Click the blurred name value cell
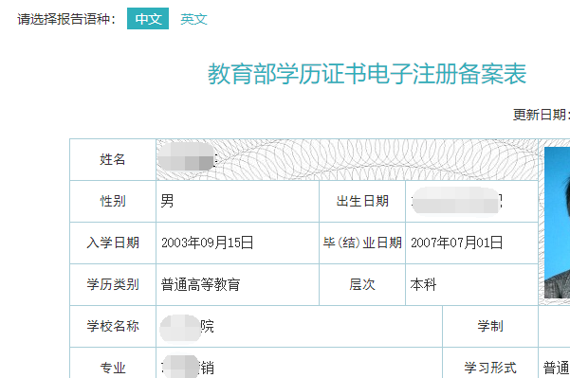The height and width of the screenshot is (378, 570). tap(347, 159)
